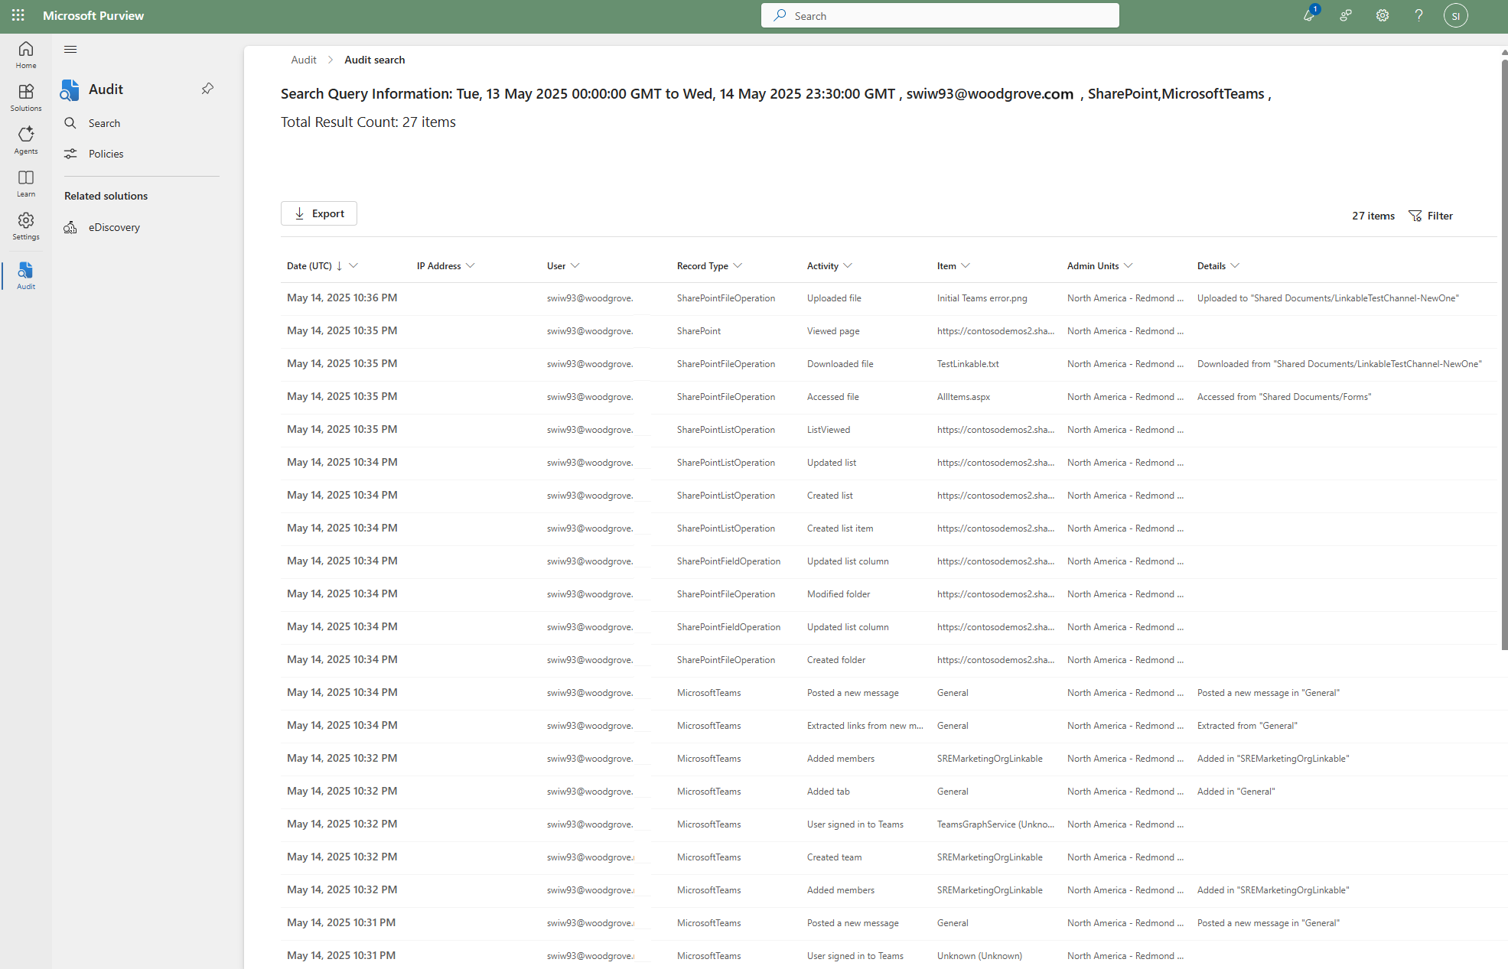
Task: Open the SI account profile avatar
Action: (x=1456, y=15)
